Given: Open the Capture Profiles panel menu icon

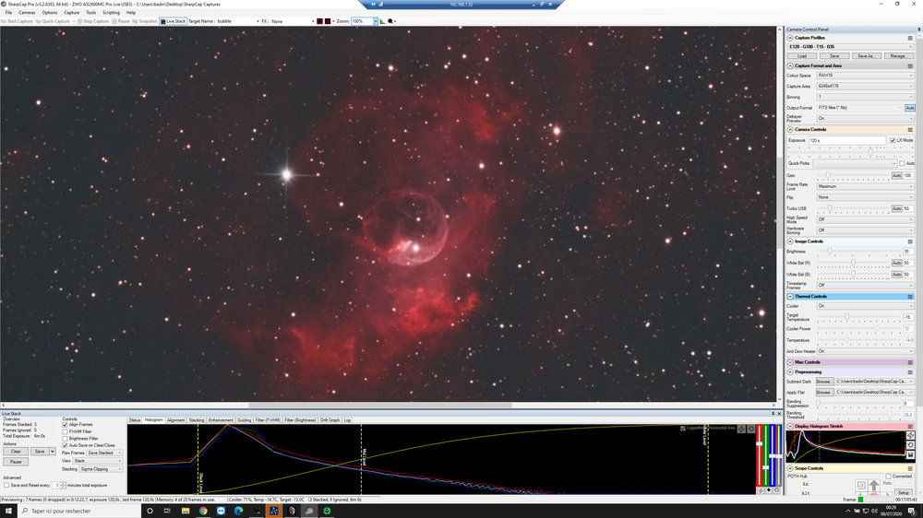Looking at the screenshot, I should pyautogui.click(x=910, y=38).
